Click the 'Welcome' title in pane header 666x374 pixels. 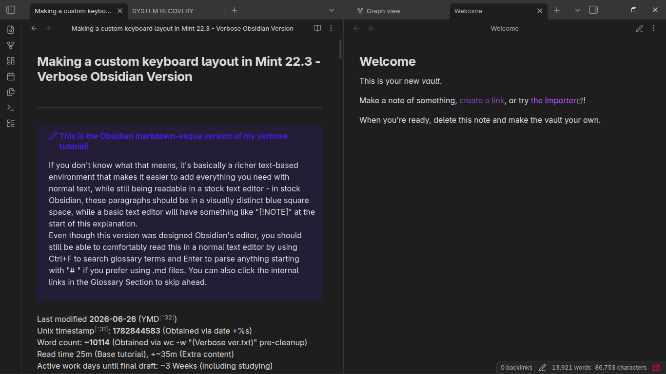click(x=505, y=29)
